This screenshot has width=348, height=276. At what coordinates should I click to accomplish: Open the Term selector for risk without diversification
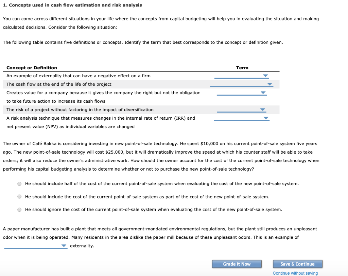[x=241, y=110]
